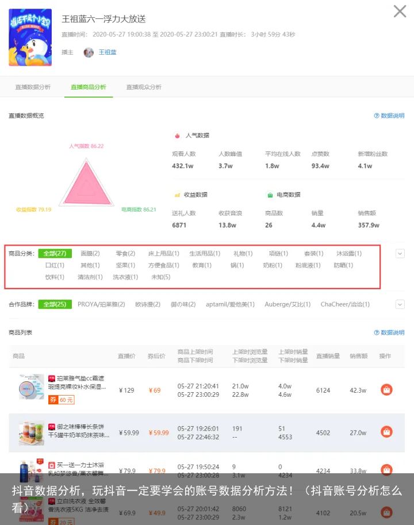This screenshot has width=414, height=525.
Task: Filter brands by Auberge/艾比(1)
Action: 287,304
